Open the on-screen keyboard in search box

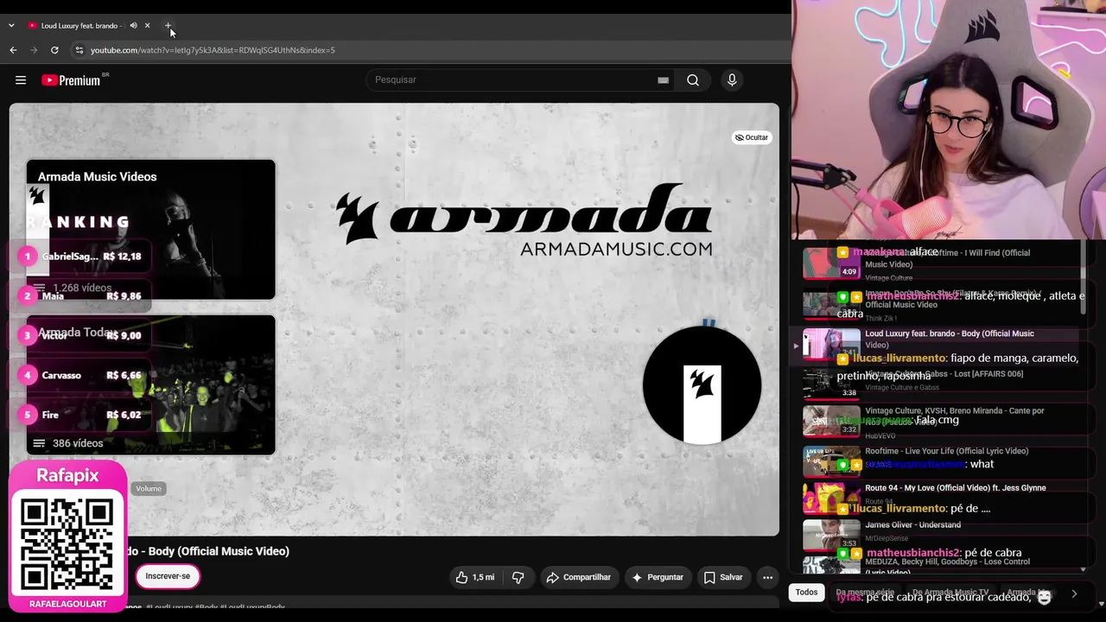(663, 80)
